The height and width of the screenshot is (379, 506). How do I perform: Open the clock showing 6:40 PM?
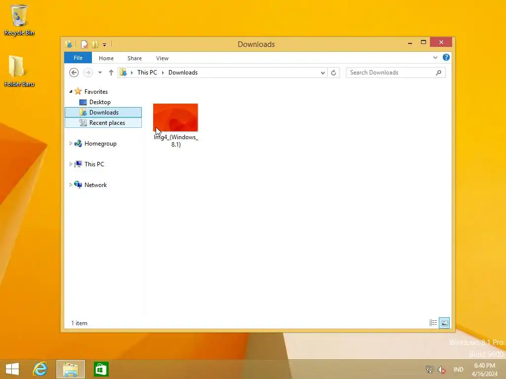coord(484,370)
